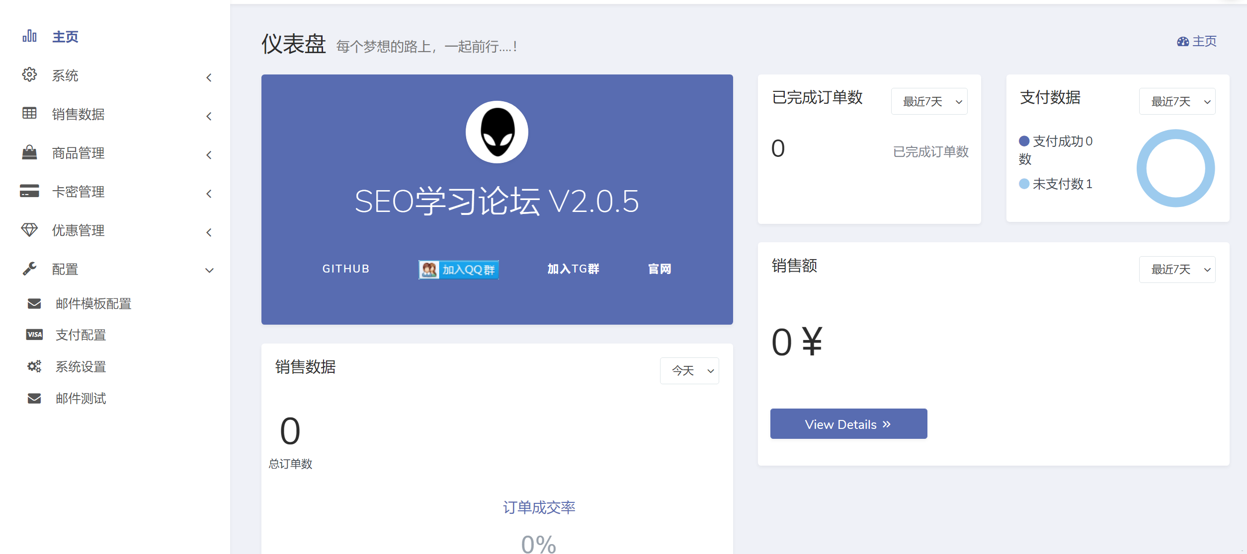Click the VISA icon for 支付配置
The width and height of the screenshot is (1247, 554).
tap(34, 335)
